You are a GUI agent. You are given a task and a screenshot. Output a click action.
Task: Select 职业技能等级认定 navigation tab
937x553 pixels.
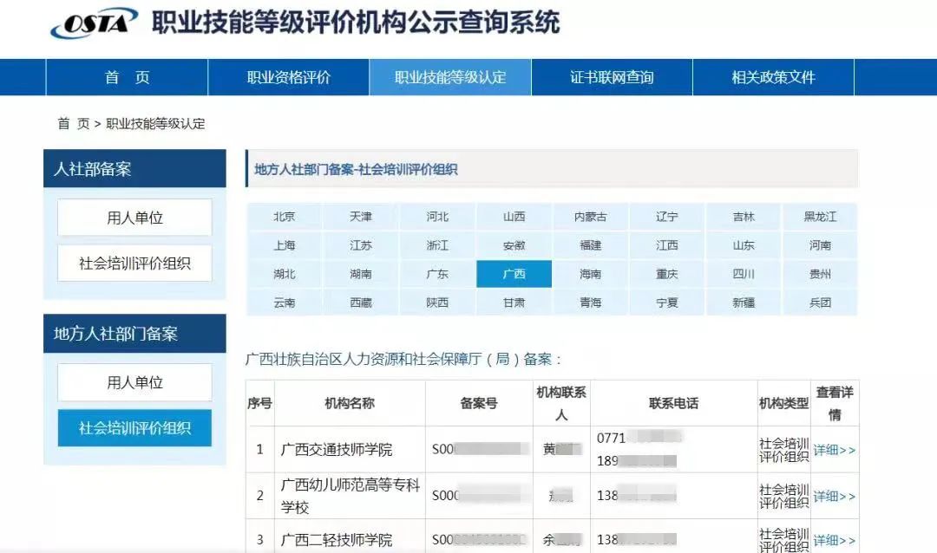tap(450, 77)
